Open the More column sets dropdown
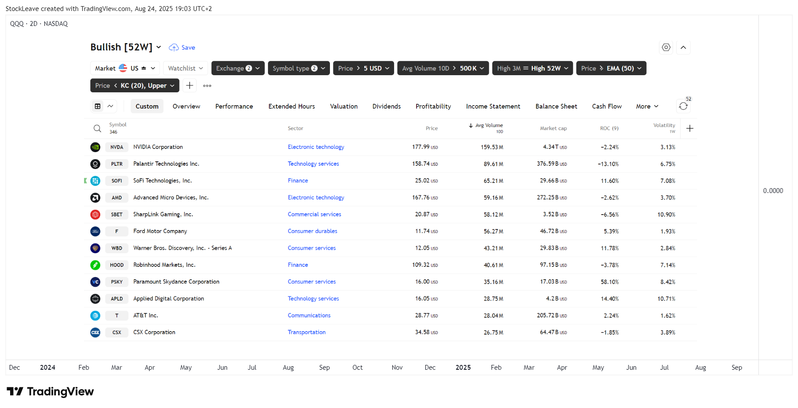The width and height of the screenshot is (798, 408). click(x=647, y=106)
